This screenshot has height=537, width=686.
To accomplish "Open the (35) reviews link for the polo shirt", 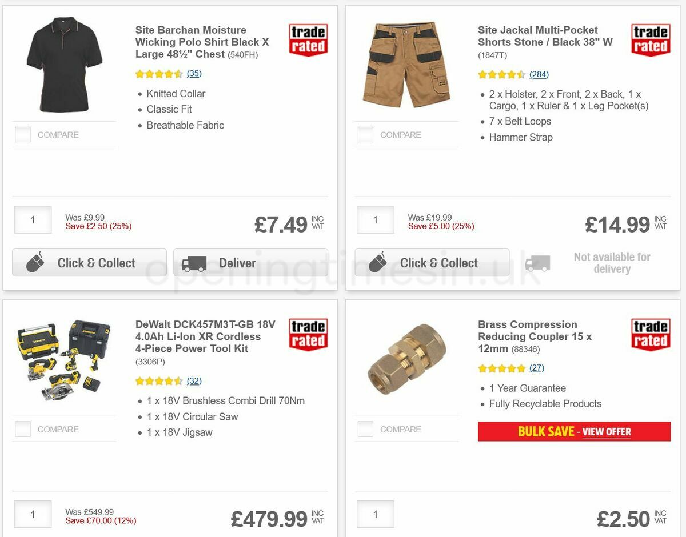I will click(191, 73).
